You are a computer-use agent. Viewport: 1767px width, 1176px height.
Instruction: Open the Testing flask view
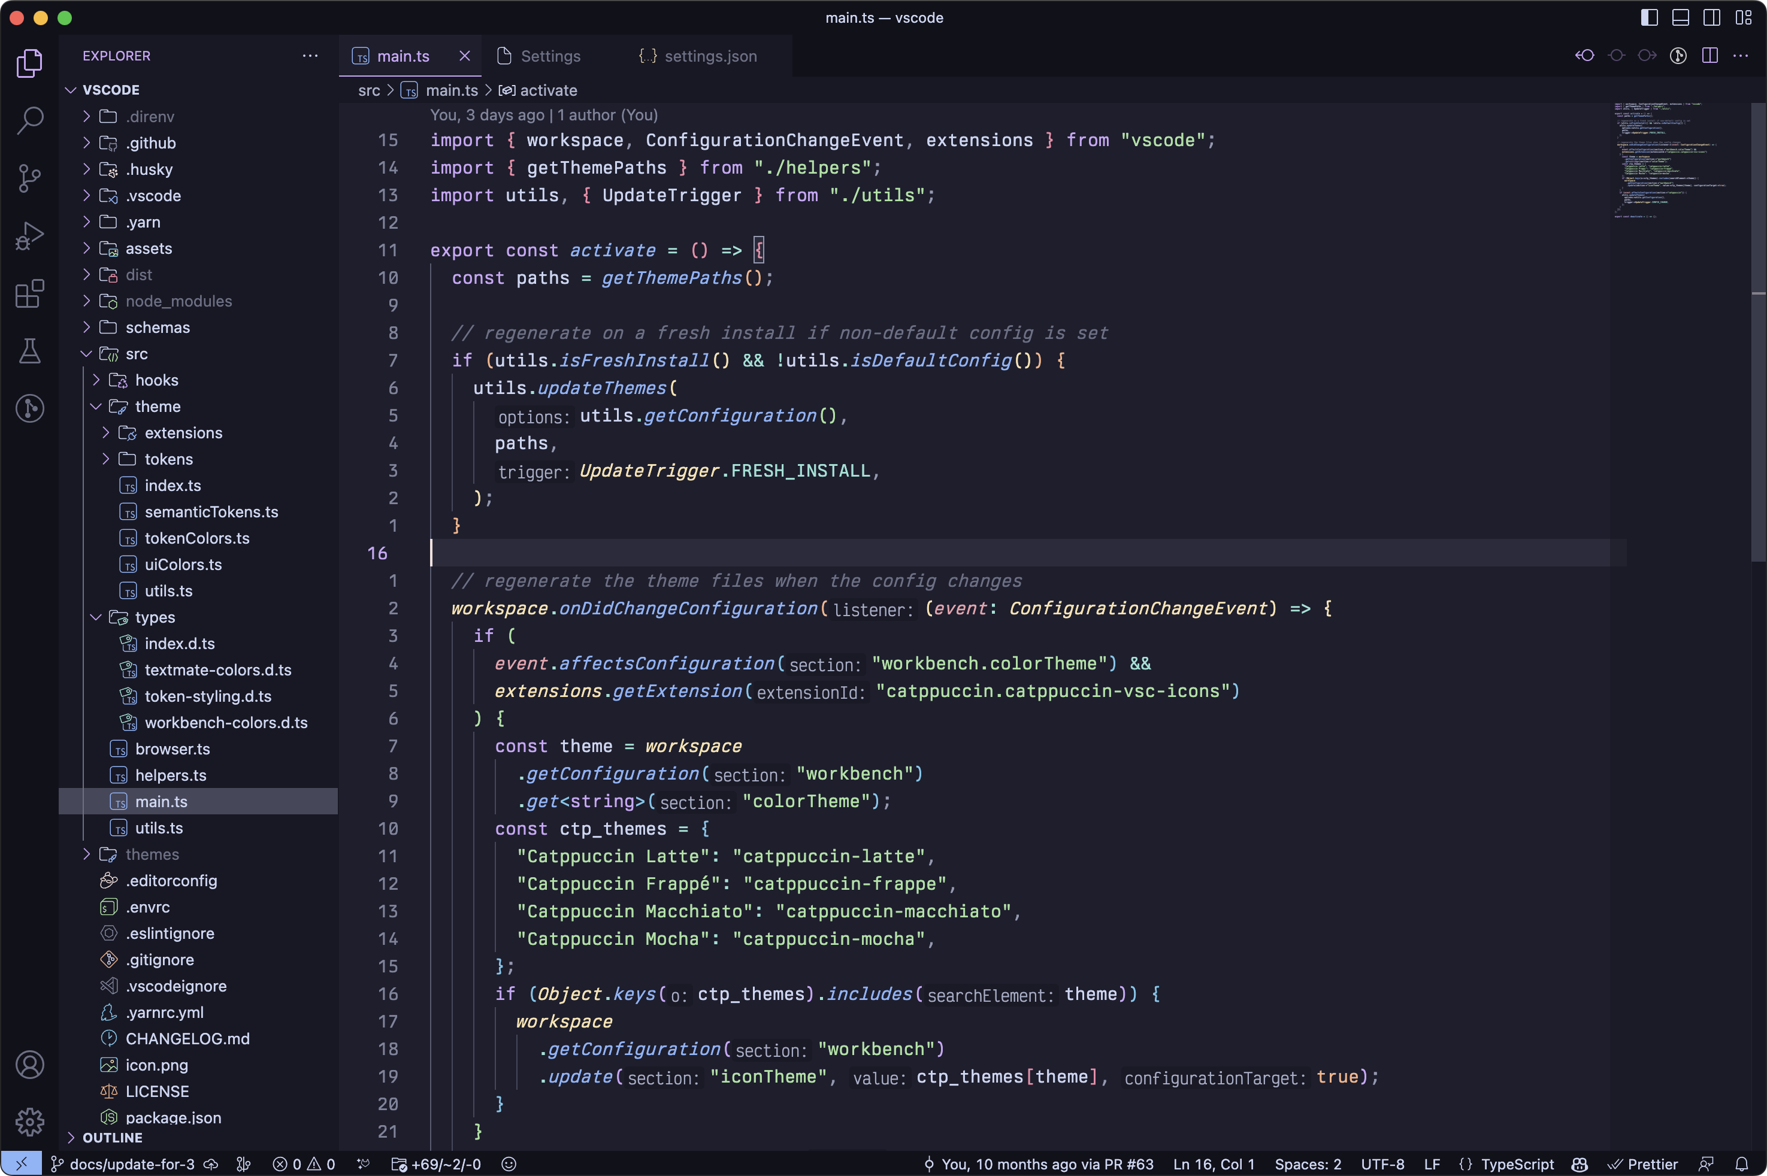pos(30,351)
